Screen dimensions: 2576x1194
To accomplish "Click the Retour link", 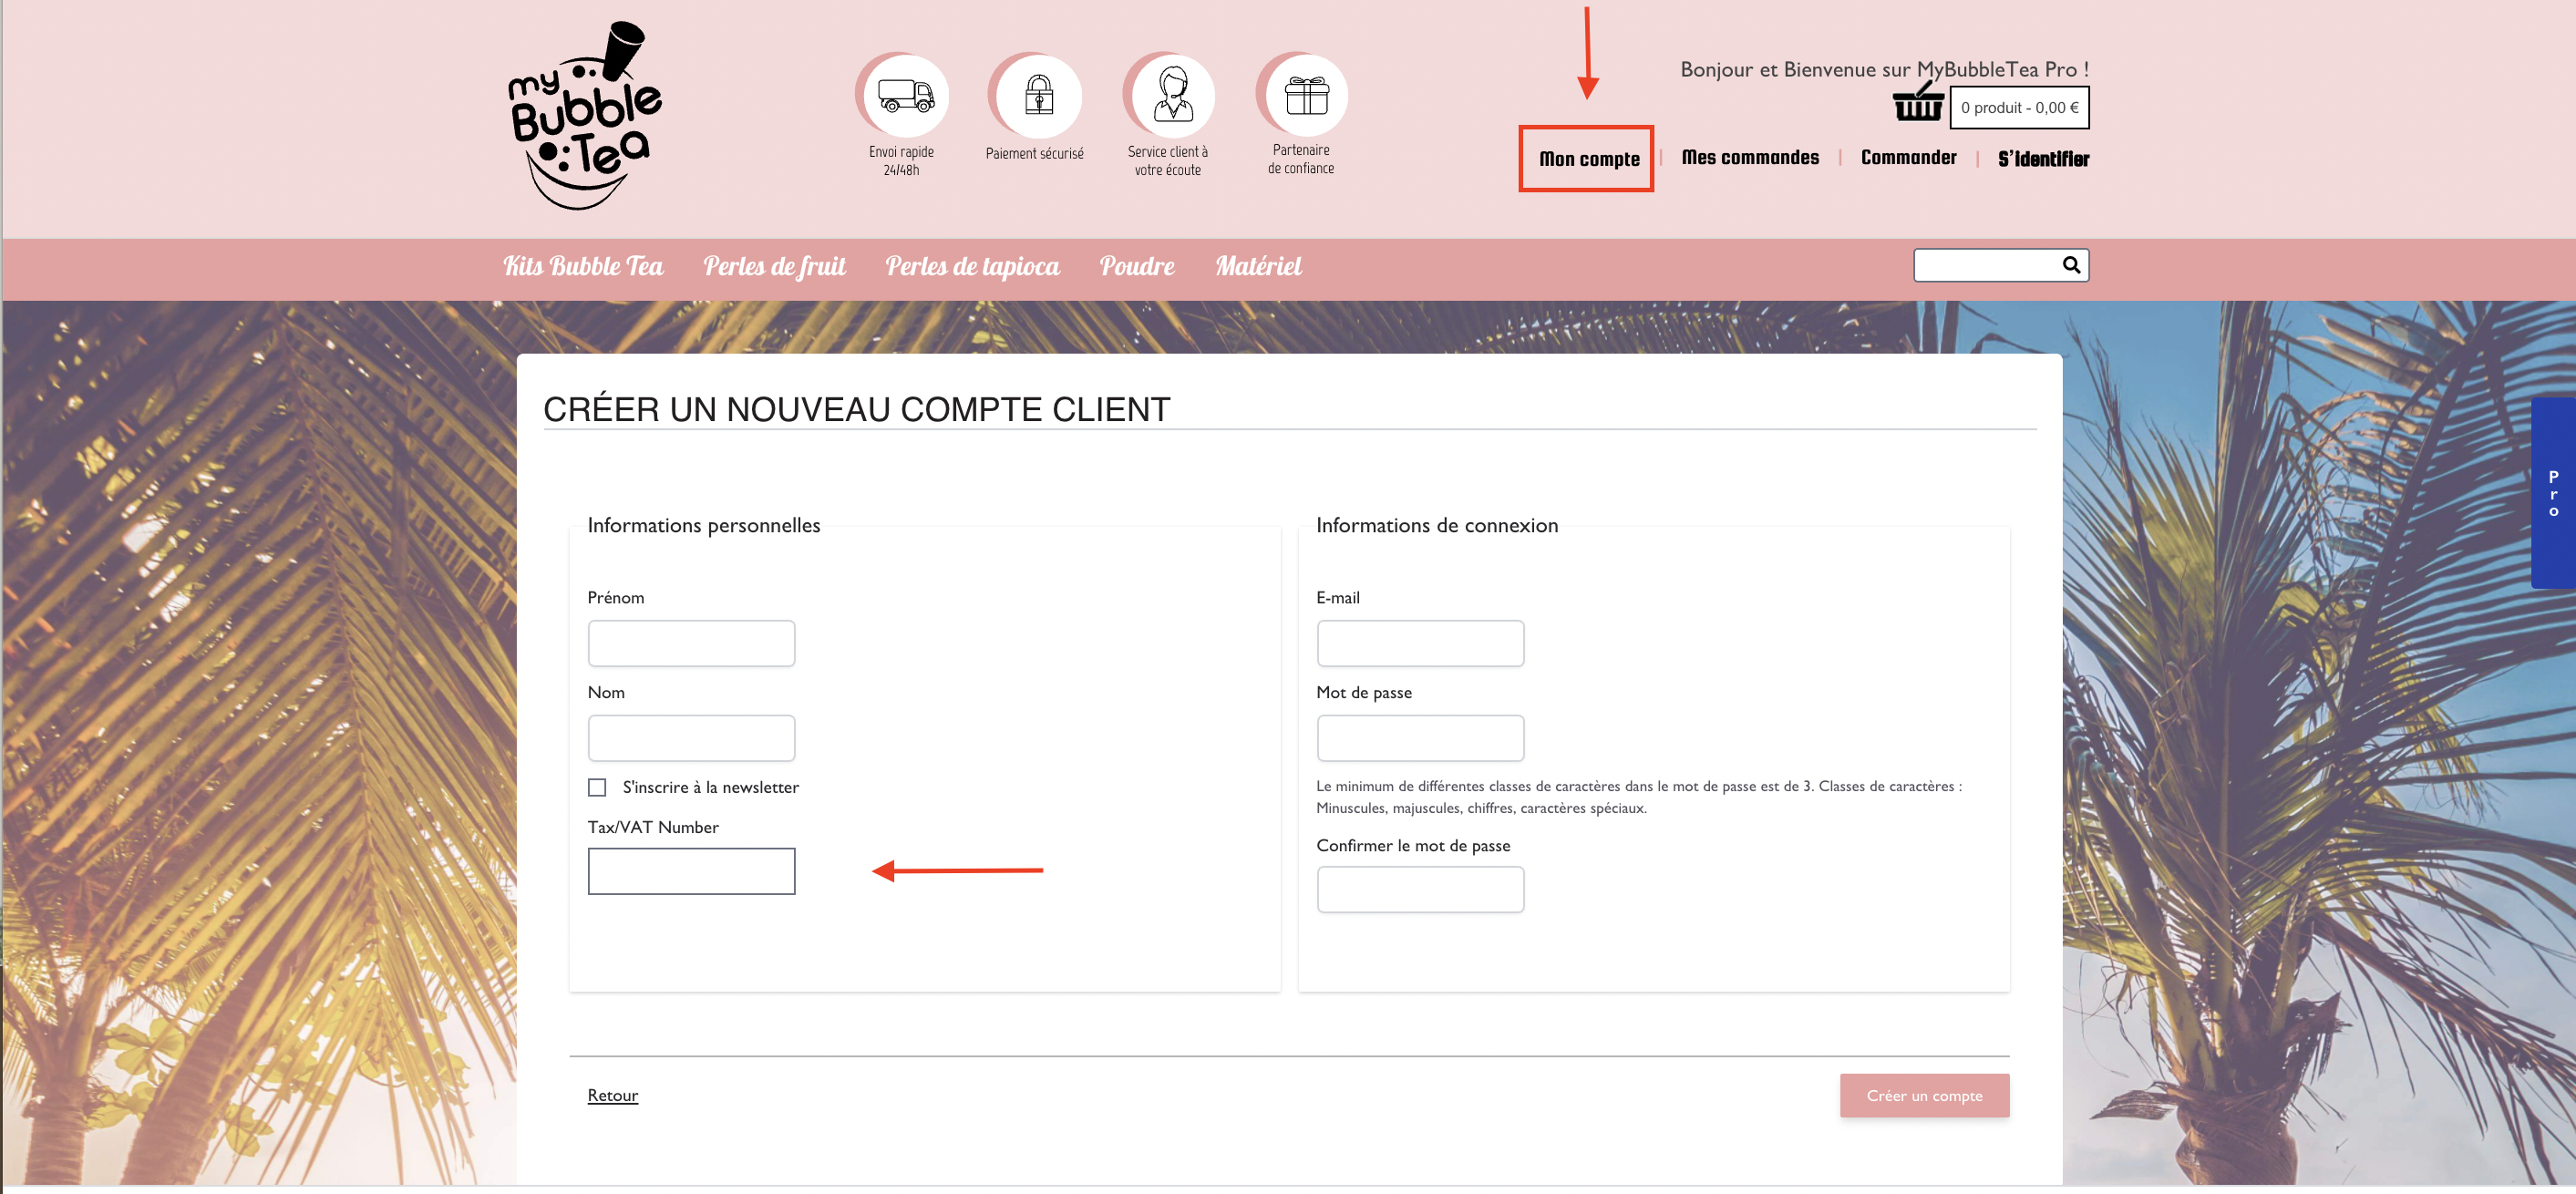I will [612, 1095].
